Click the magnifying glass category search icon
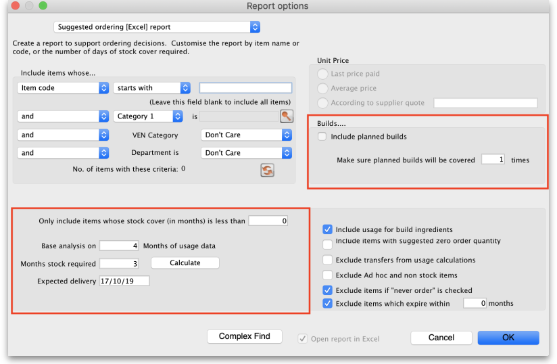 click(x=287, y=116)
